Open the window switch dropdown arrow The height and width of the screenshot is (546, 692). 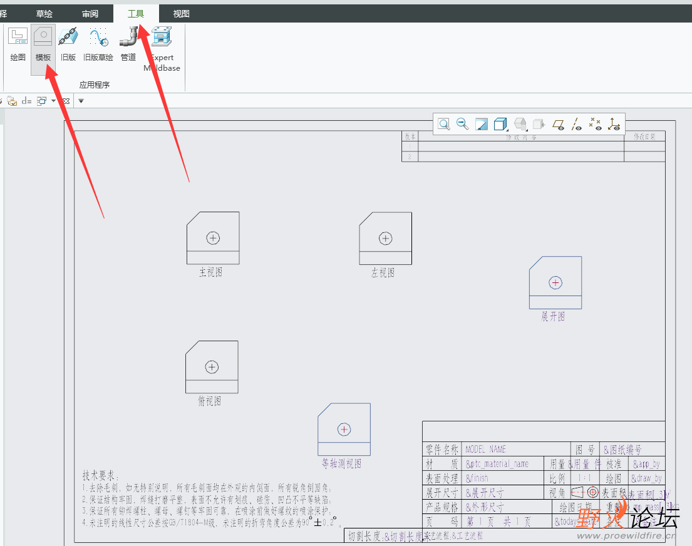(x=53, y=101)
